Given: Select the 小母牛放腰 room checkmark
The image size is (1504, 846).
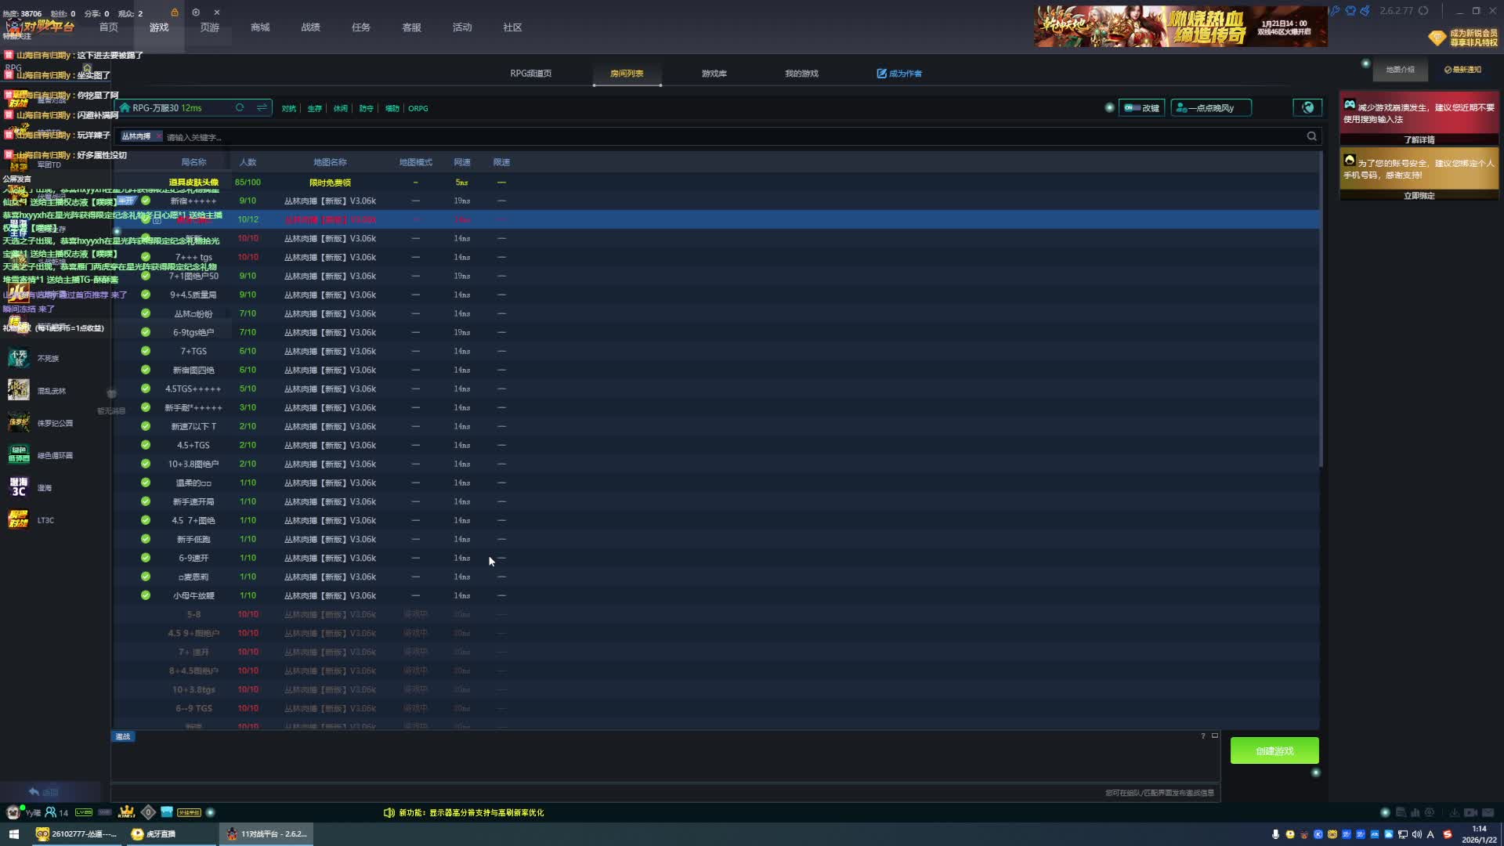Looking at the screenshot, I should coord(146,595).
